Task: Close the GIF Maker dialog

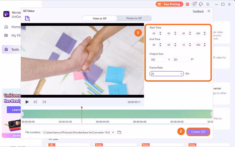Action: [209, 11]
